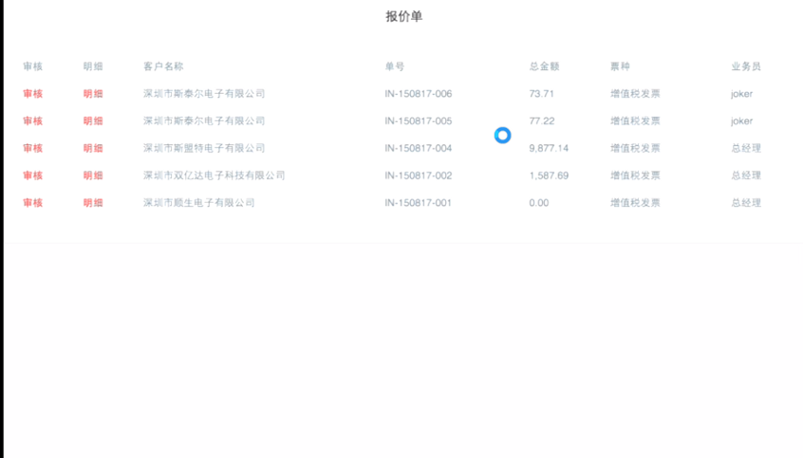
Task: Click salesperson joker in row IN-150817-005
Action: point(741,120)
